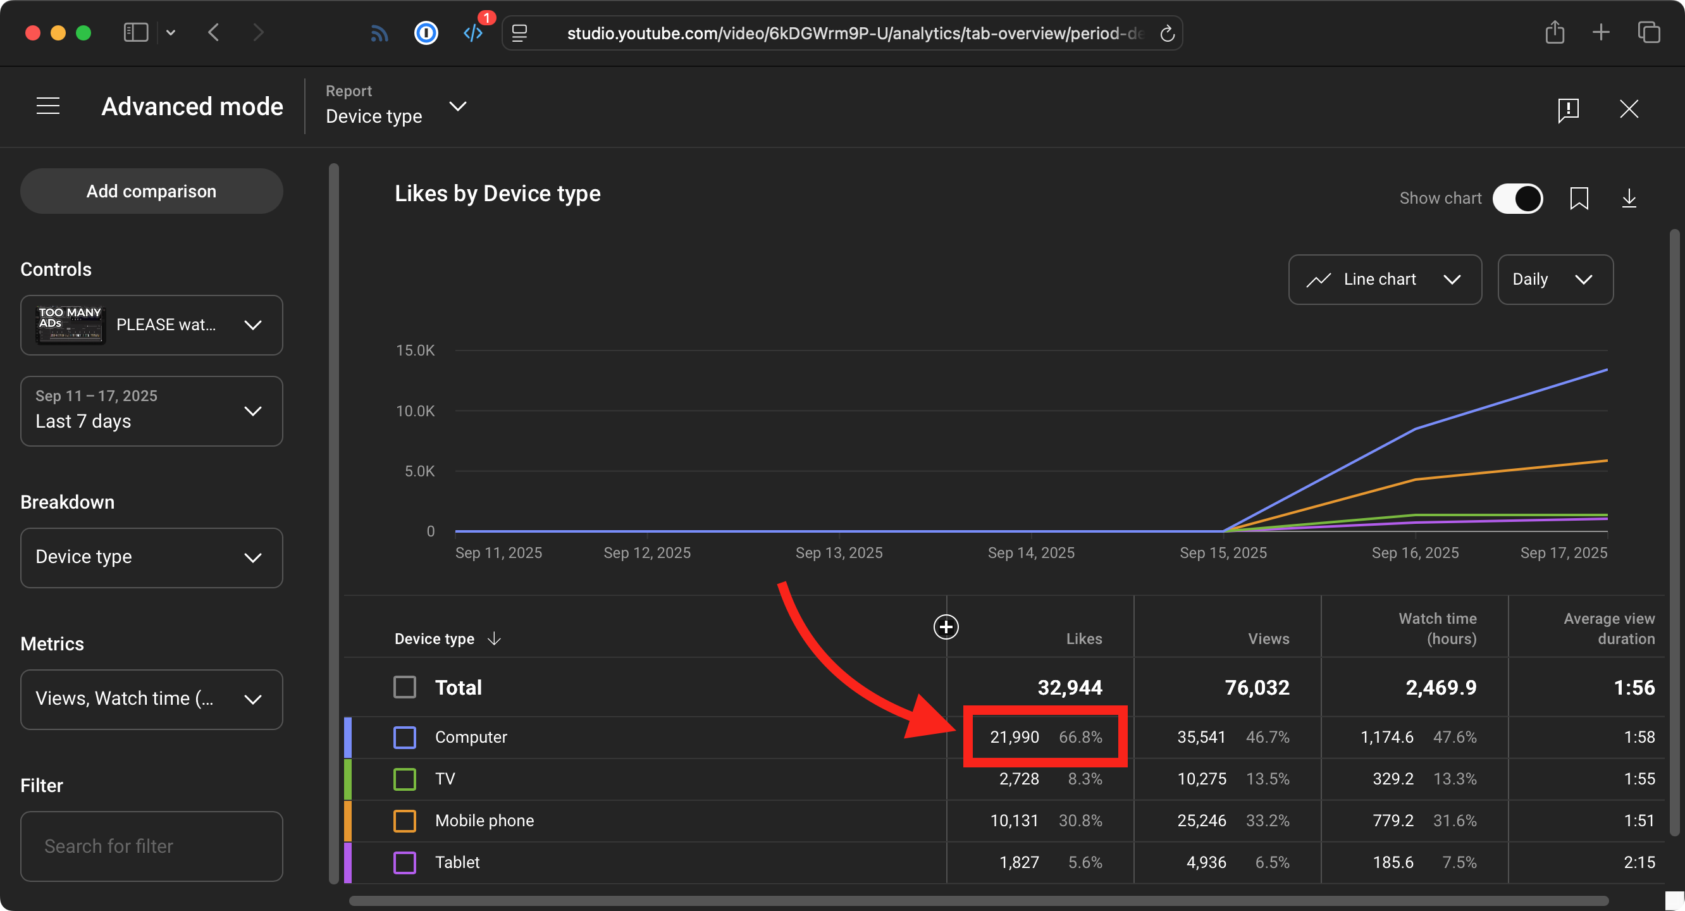Open the Safari share menu
1685x911 pixels.
pyautogui.click(x=1554, y=32)
